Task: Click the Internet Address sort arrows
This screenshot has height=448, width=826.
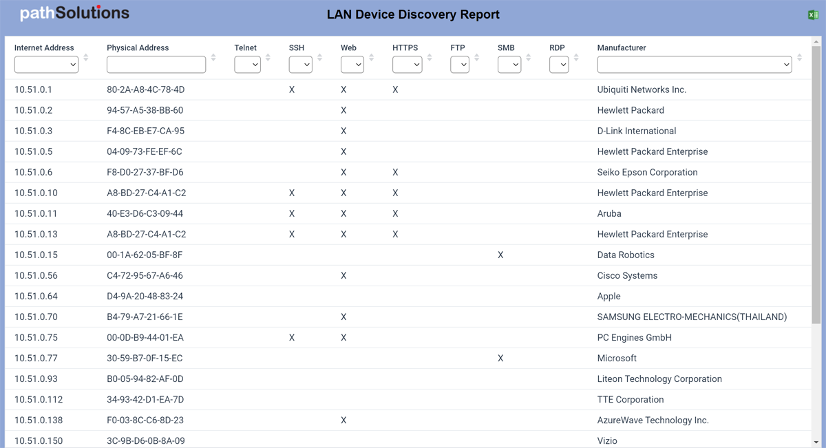Action: point(86,58)
